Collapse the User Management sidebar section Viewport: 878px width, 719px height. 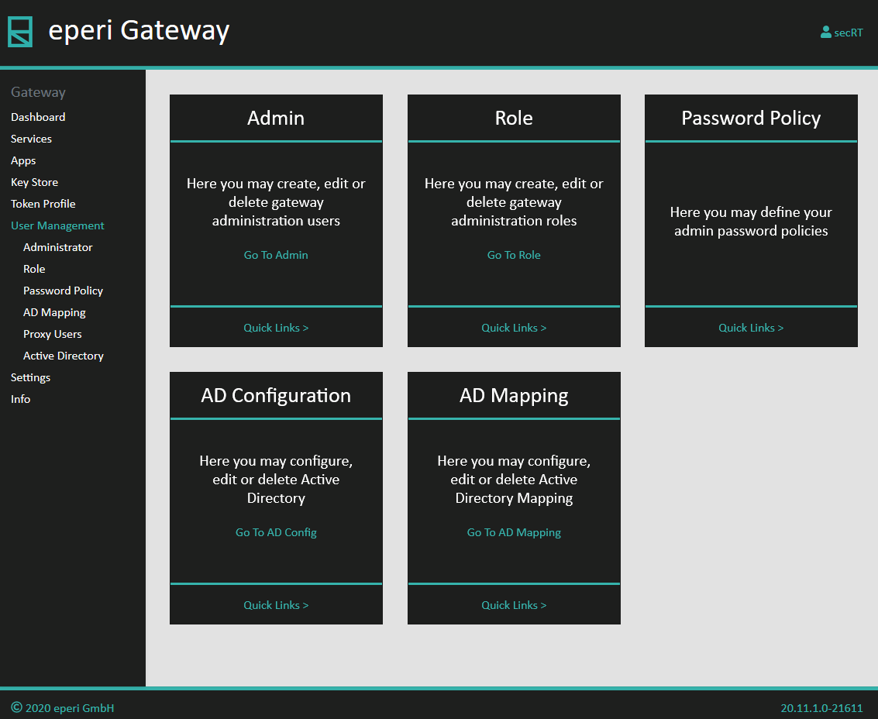57,225
